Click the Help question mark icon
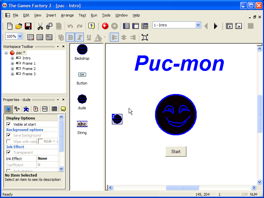This screenshot has width=264, height=198. tap(91, 26)
